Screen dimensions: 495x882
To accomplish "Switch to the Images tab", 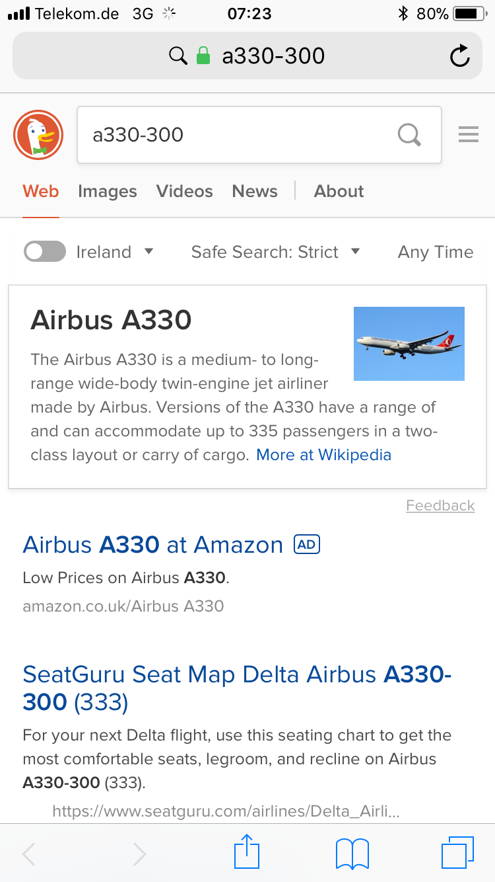I will tap(108, 191).
